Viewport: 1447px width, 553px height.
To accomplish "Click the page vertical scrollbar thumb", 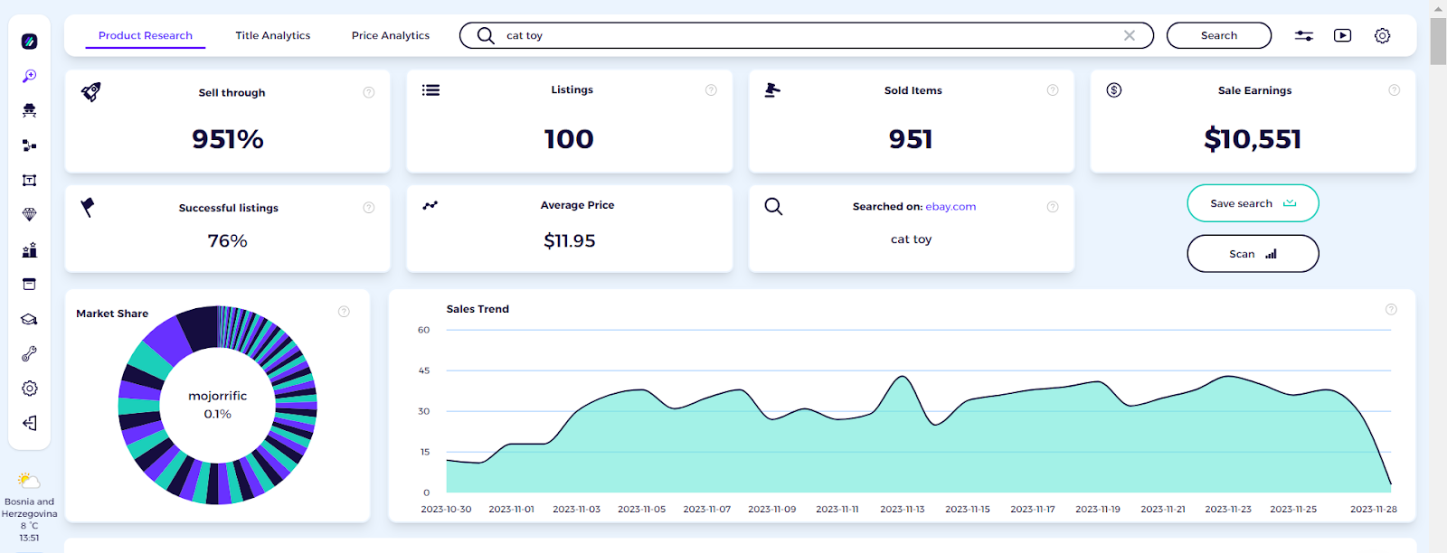I will 1438,41.
